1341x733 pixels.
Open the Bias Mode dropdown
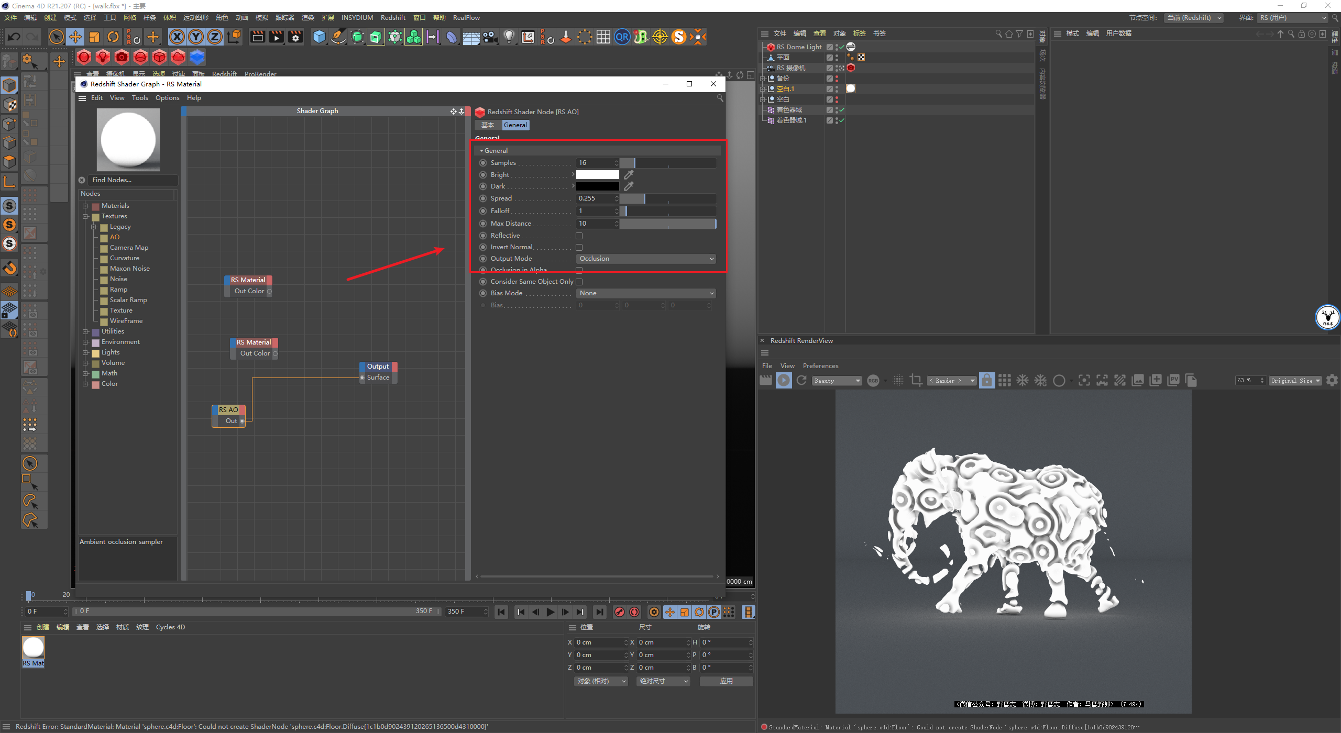(646, 293)
